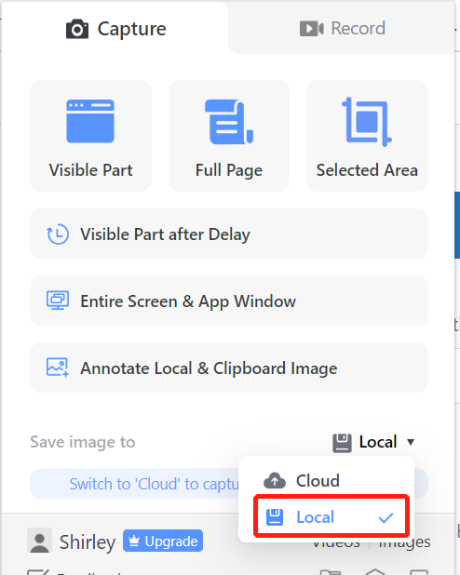Click the Annotate image icon
The width and height of the screenshot is (460, 575).
(x=58, y=368)
